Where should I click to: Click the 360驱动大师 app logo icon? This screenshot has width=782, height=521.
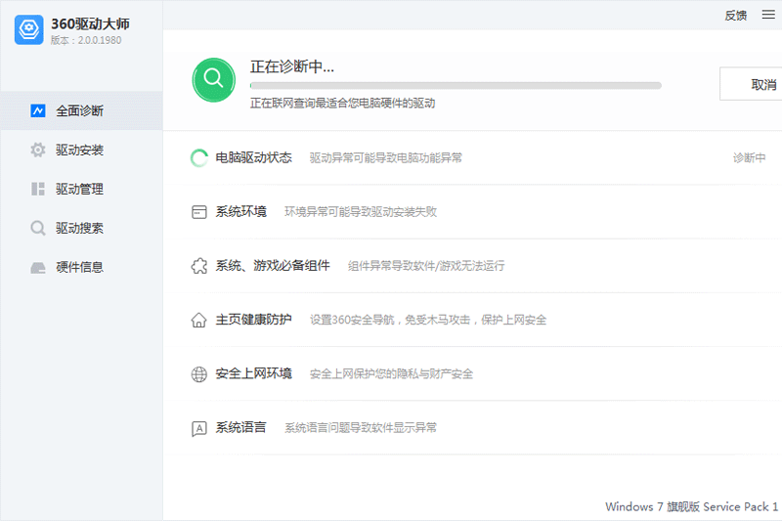tap(29, 30)
